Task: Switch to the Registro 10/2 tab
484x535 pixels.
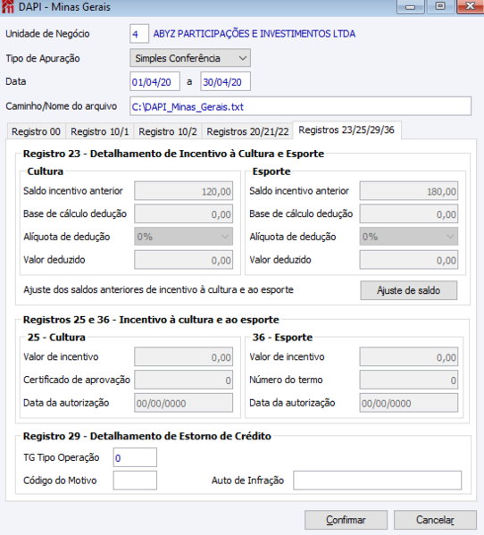Action: click(x=168, y=131)
